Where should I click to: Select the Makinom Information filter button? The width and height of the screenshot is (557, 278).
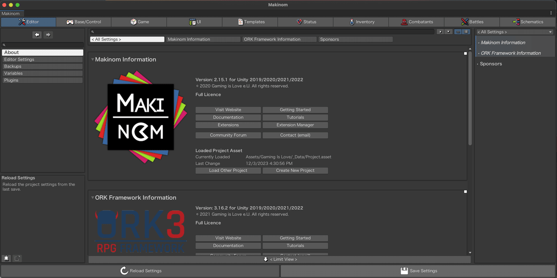click(203, 39)
